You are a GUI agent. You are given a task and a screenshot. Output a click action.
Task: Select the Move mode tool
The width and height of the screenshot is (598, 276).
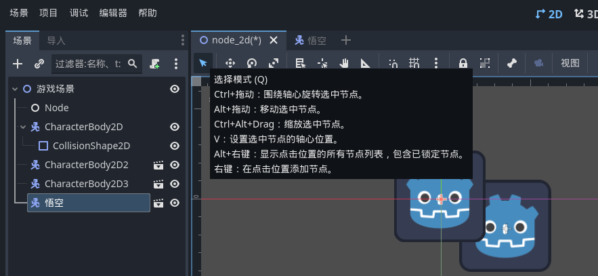tap(230, 63)
